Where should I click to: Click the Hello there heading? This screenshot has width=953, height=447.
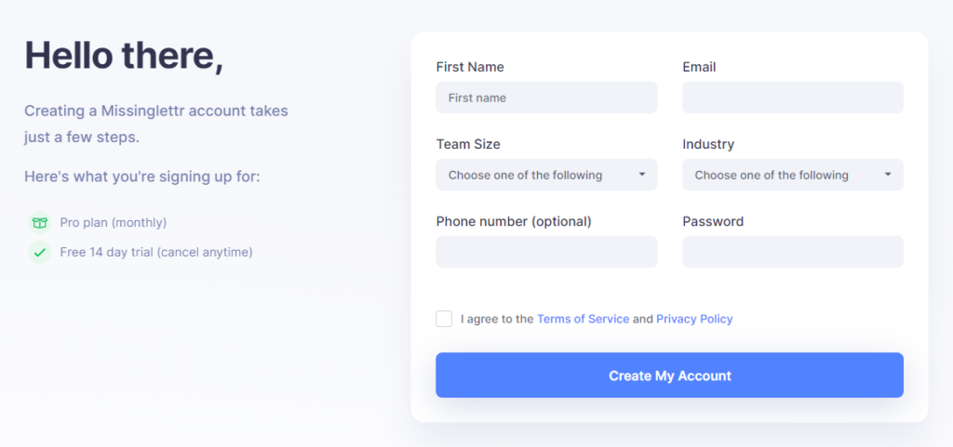[124, 55]
